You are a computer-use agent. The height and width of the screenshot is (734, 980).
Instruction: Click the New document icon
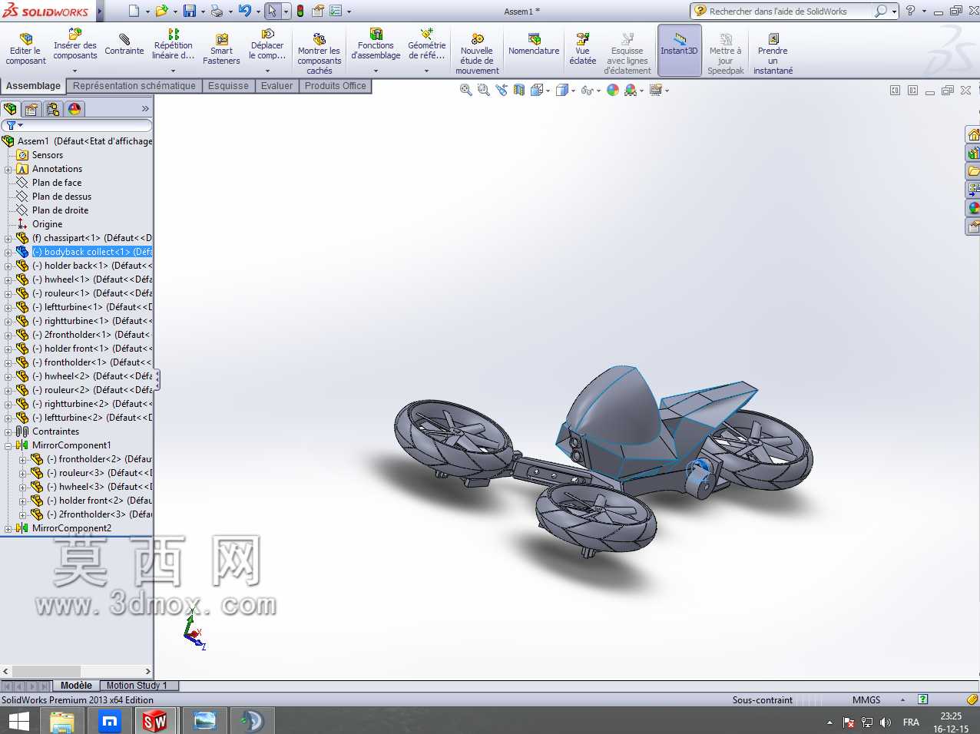click(x=134, y=11)
